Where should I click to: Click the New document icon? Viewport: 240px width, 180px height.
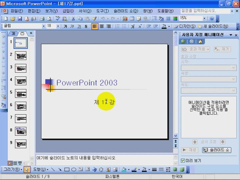pos(6,19)
